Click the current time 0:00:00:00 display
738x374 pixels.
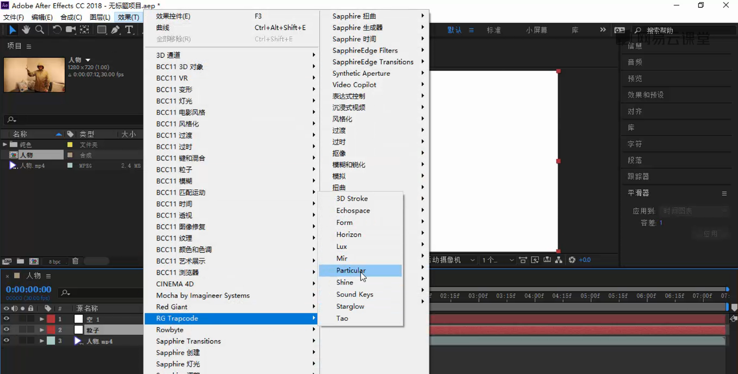(28, 289)
